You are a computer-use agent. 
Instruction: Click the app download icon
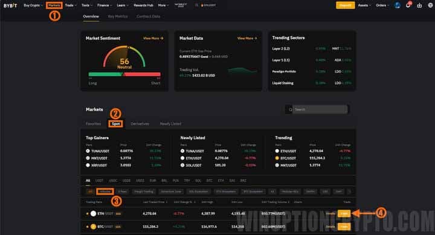(419, 5)
